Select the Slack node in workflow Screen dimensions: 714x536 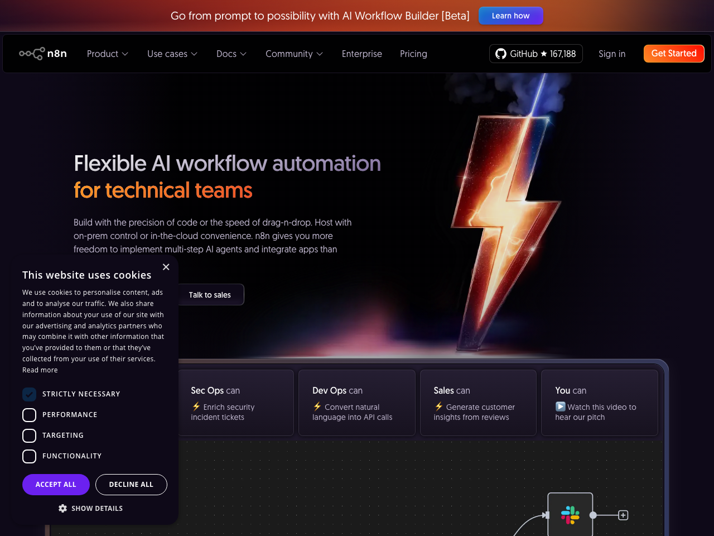point(570,515)
